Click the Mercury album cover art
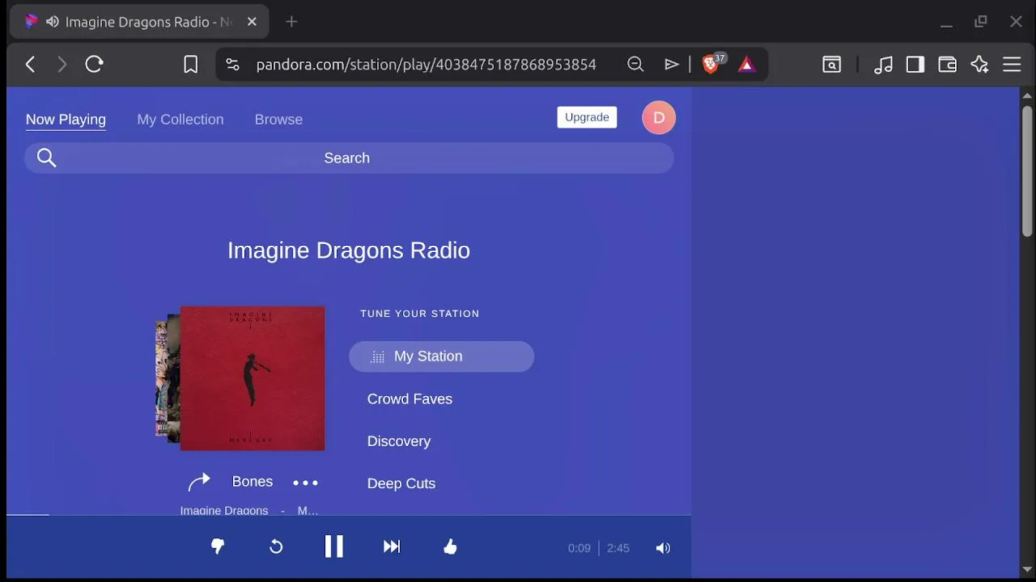This screenshot has height=582, width=1036. click(x=253, y=378)
